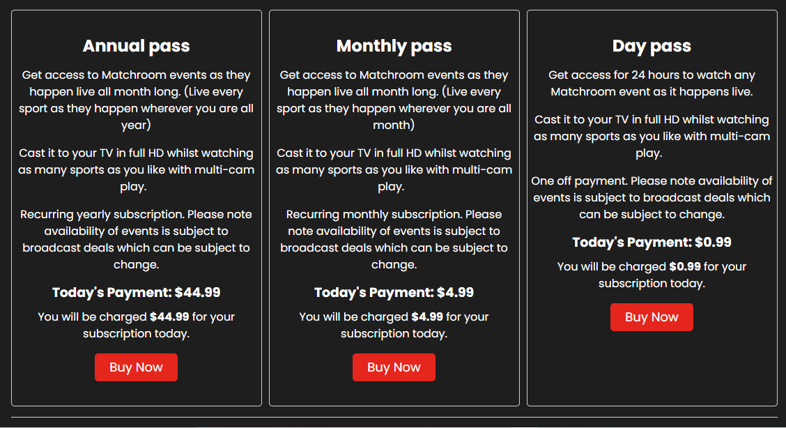786x428 pixels.
Task: Click the "charged $0.99" subscription note
Action: (652, 275)
